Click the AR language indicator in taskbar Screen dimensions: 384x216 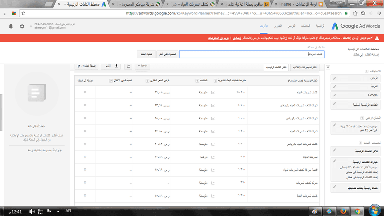[x=68, y=211]
